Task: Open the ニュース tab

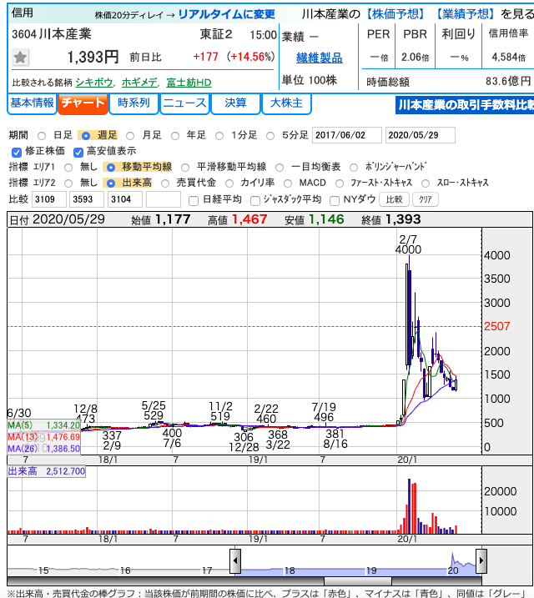Action: (x=185, y=103)
